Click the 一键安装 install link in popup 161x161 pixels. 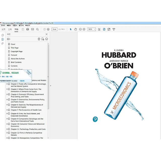click(x=22, y=81)
